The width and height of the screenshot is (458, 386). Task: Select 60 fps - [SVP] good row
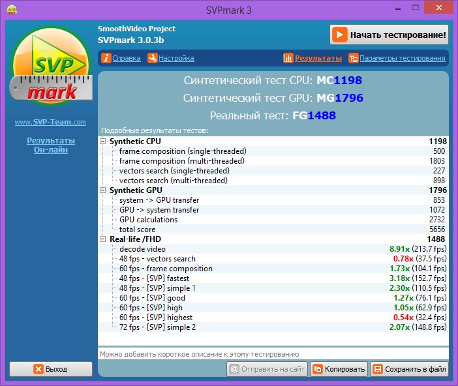[273, 298]
